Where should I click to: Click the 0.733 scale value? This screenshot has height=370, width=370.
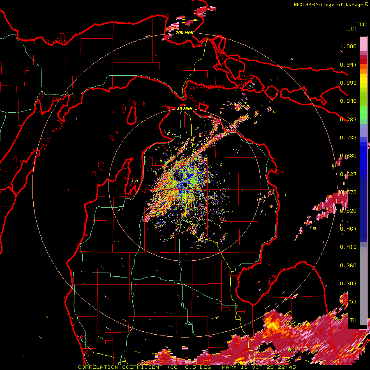[348, 138]
